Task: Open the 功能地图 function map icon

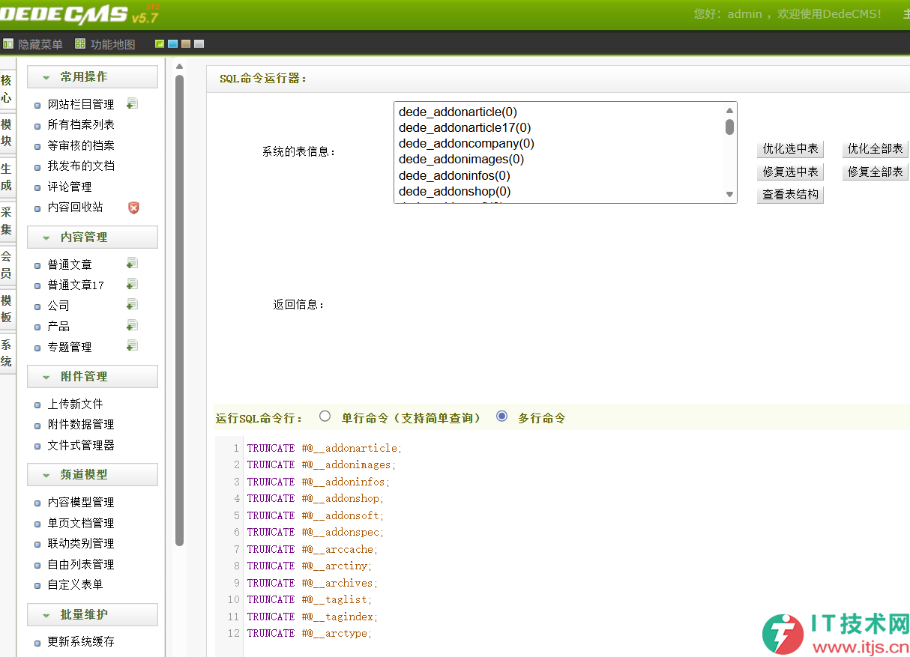Action: pos(80,44)
